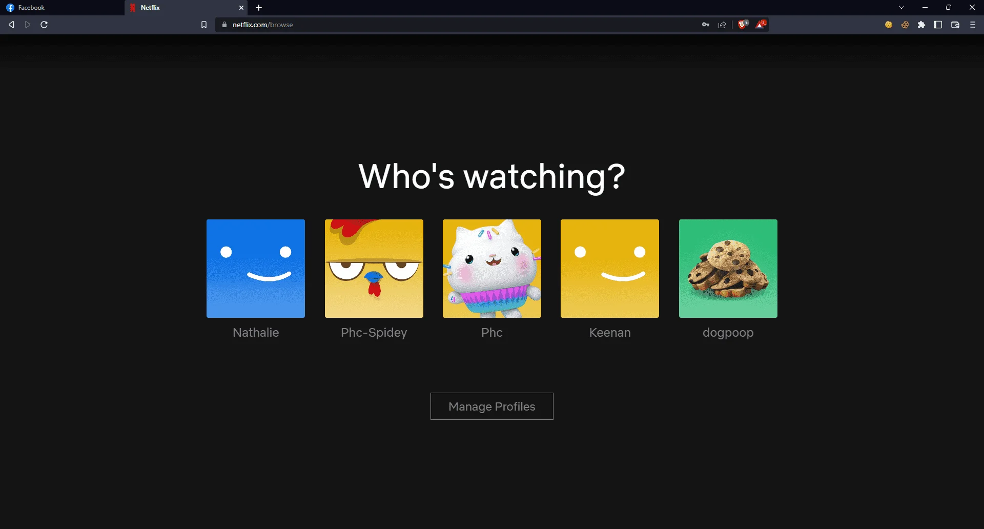This screenshot has height=529, width=984.
Task: Click the Keenan profile name
Action: pos(610,333)
